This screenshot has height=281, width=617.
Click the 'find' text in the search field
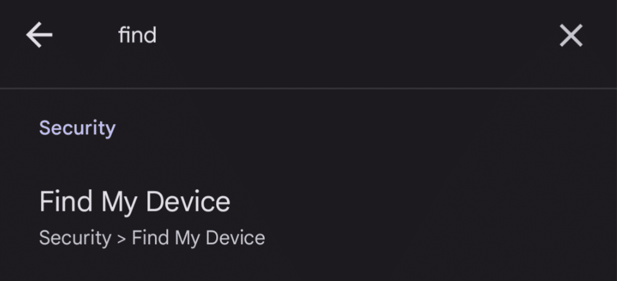click(137, 35)
